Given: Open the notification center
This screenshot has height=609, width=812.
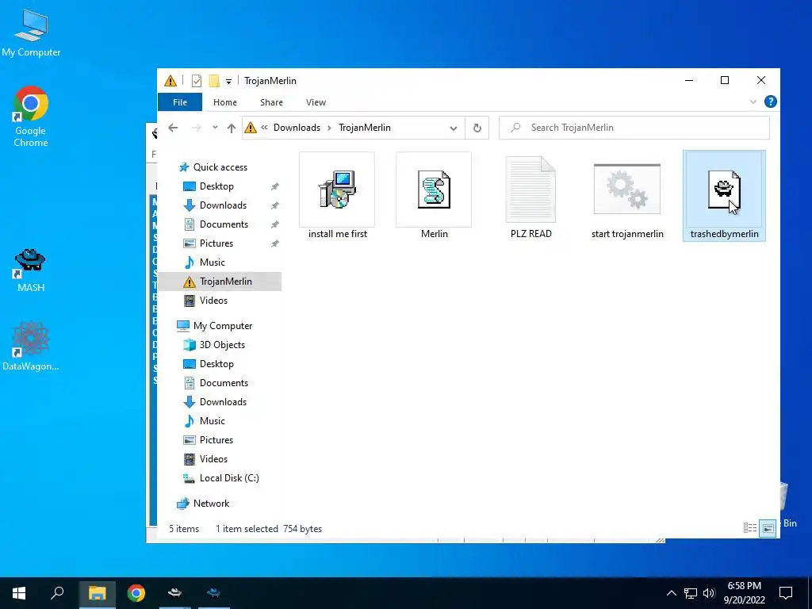Looking at the screenshot, I should click(x=786, y=593).
